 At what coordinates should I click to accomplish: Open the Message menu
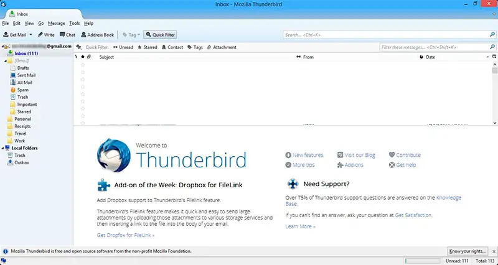[x=56, y=23]
